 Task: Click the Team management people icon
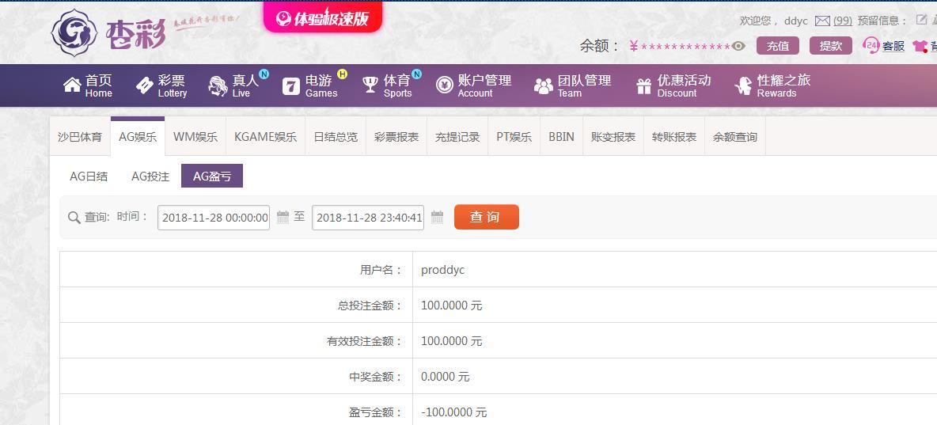click(543, 85)
